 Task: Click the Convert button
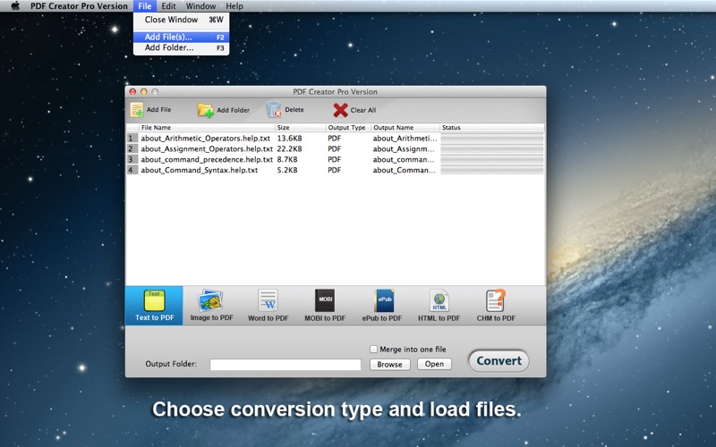tap(499, 361)
